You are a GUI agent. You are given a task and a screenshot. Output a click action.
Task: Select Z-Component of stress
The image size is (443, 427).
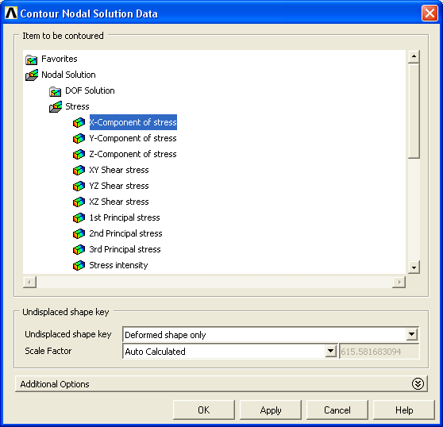tap(133, 154)
